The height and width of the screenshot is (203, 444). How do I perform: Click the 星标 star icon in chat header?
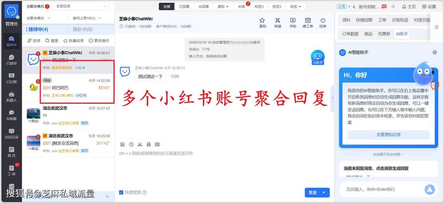(262, 21)
